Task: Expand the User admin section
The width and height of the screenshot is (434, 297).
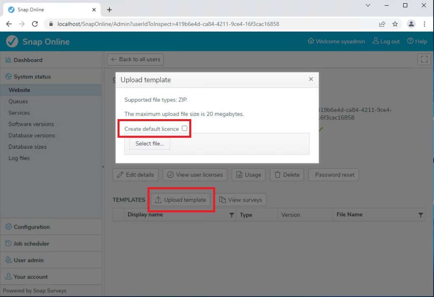Action: point(28,260)
